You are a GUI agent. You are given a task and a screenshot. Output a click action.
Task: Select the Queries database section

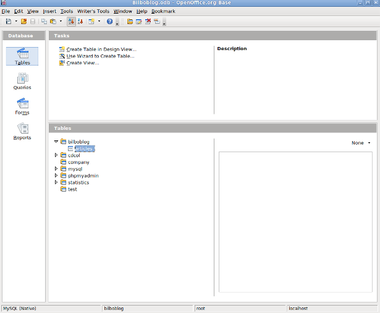[x=22, y=81]
